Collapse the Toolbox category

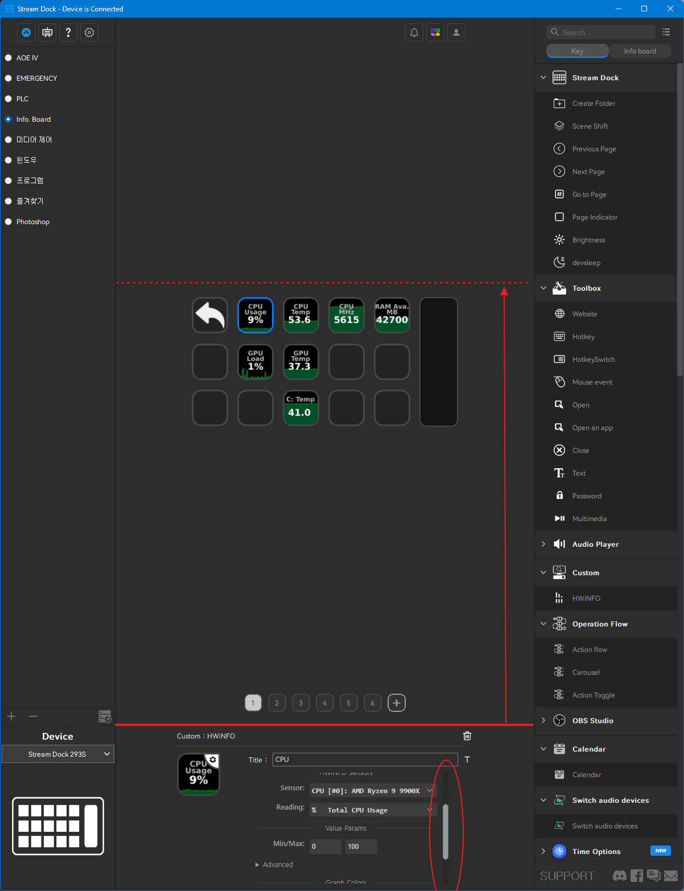tap(543, 288)
